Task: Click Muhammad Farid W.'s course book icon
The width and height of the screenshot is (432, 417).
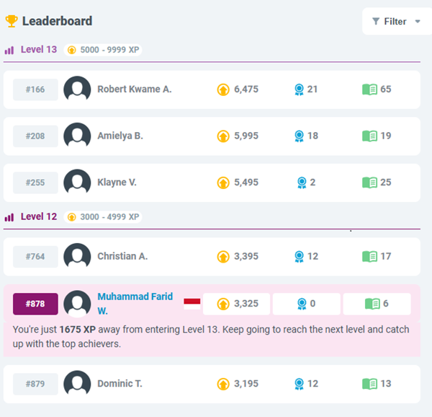Action: (372, 304)
